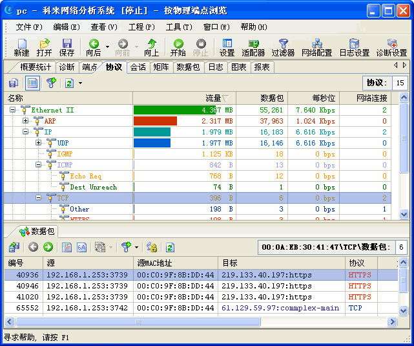414x346 pixels.
Task: Open 网络配置 network config icon
Action: (317, 48)
